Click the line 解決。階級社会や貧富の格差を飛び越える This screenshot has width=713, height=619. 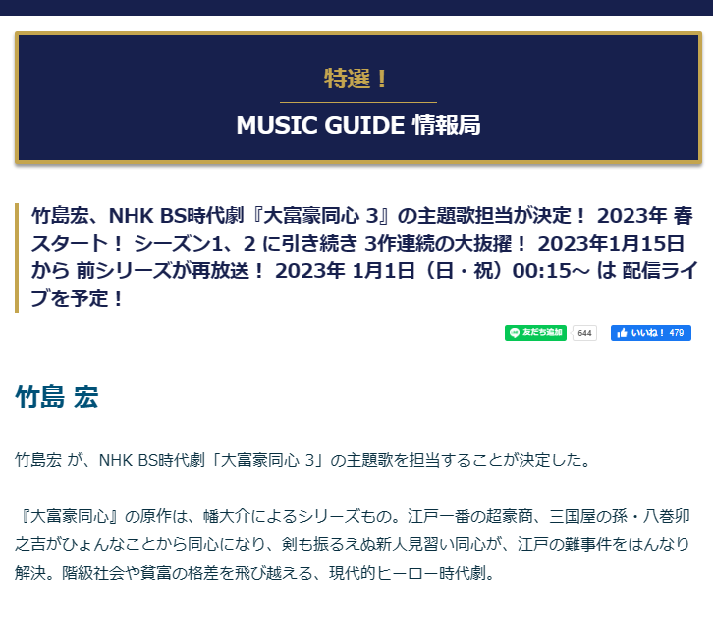(255, 573)
